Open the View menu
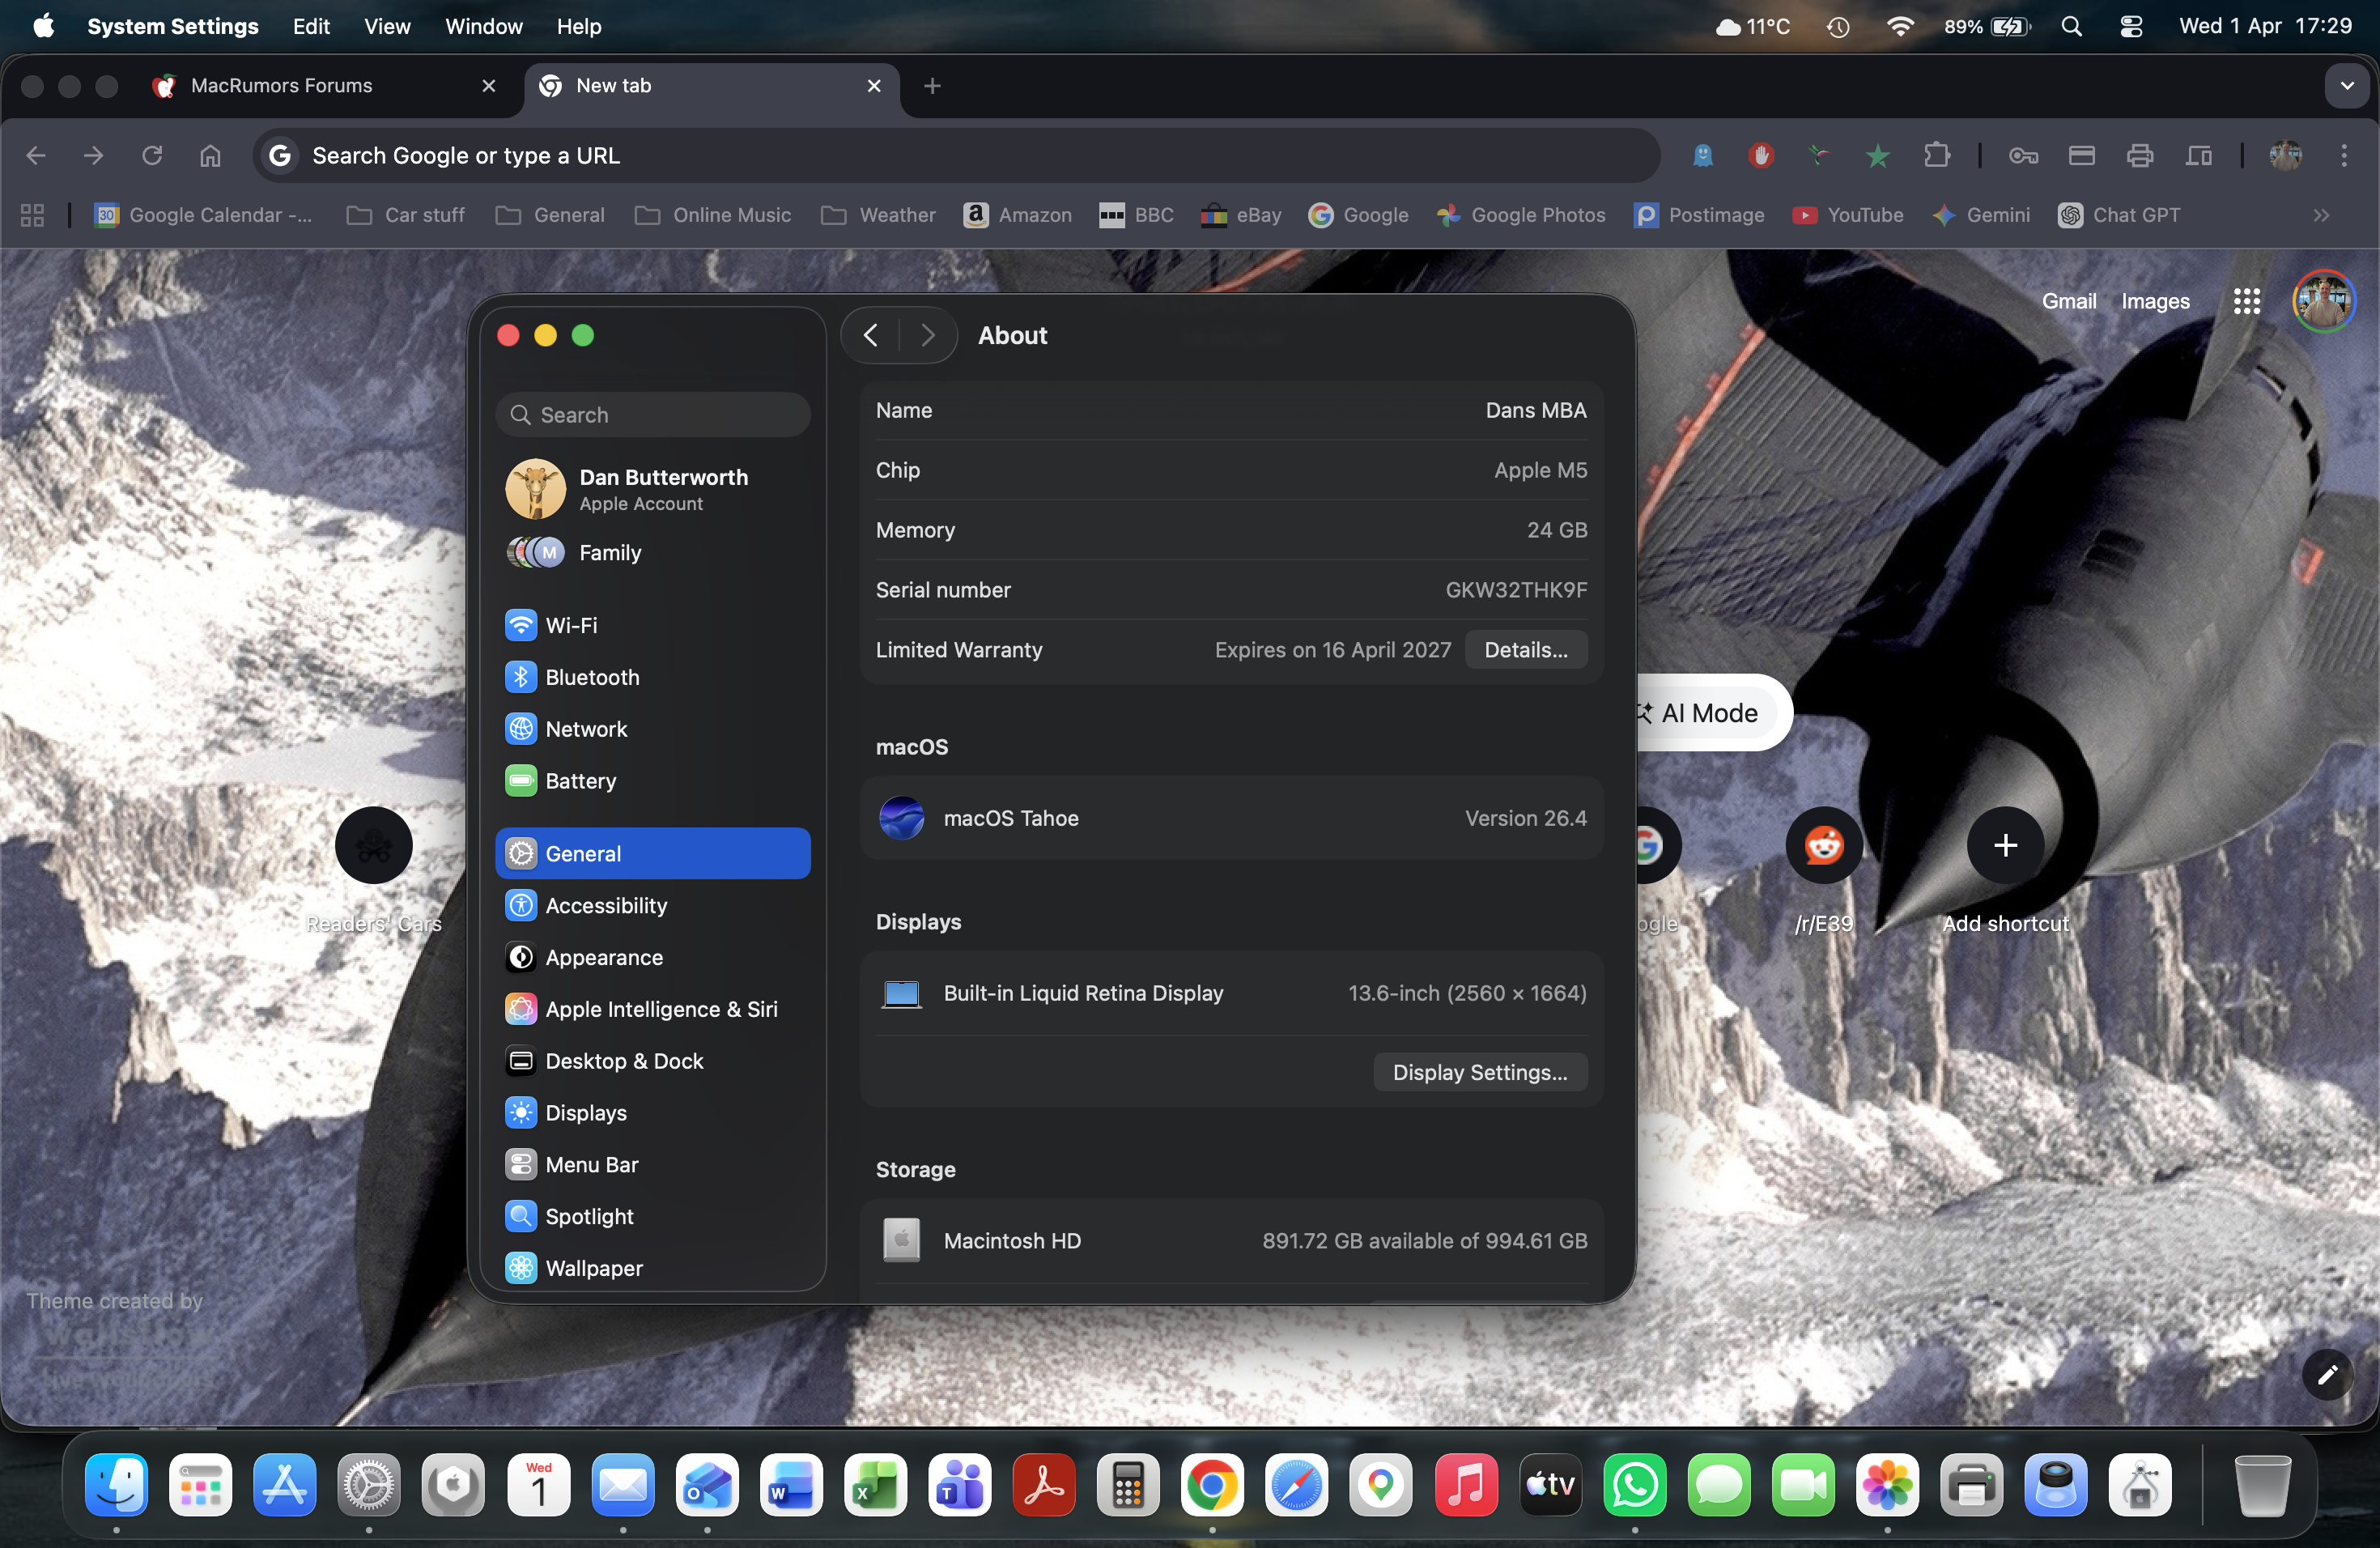Viewport: 2380px width, 1548px height. 387,27
